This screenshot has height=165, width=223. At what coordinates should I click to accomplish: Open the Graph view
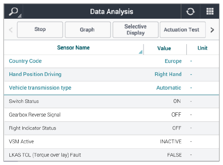coord(88,30)
